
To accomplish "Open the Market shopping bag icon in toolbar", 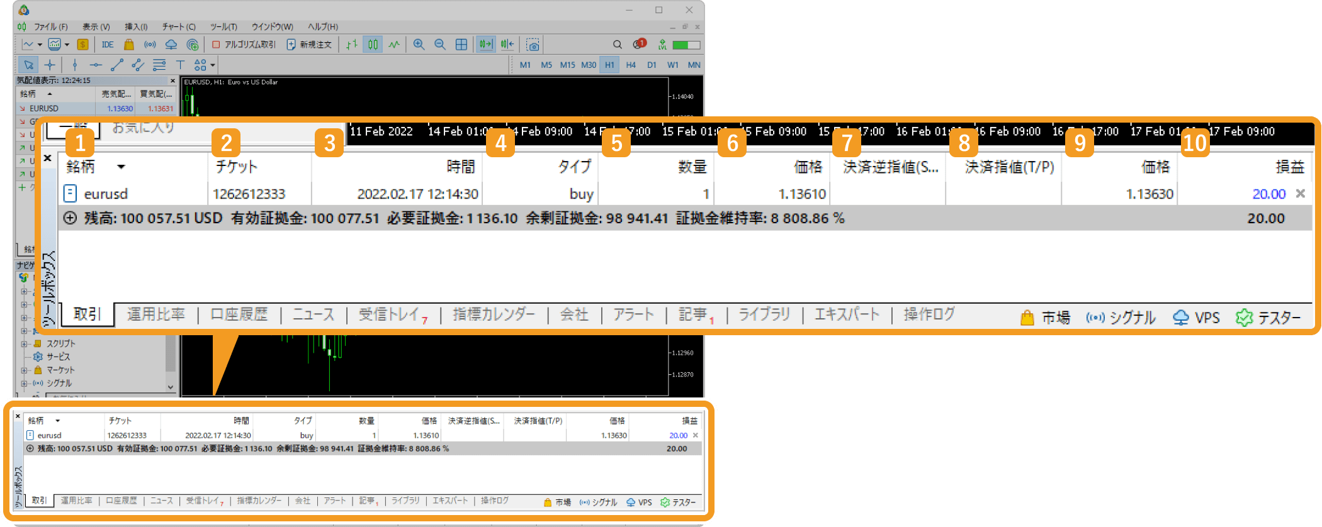I will tap(129, 45).
